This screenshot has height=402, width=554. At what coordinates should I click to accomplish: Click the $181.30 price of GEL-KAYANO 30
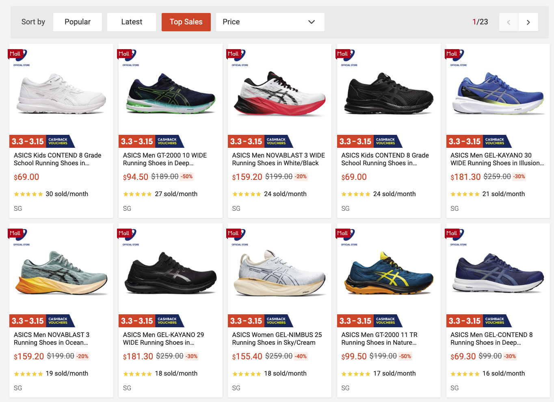[x=465, y=177]
